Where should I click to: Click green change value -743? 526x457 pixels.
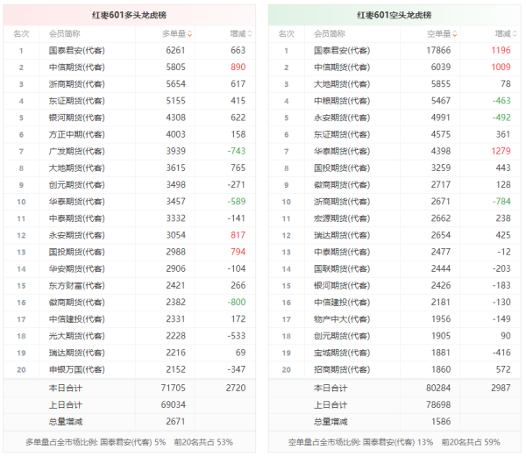click(237, 152)
